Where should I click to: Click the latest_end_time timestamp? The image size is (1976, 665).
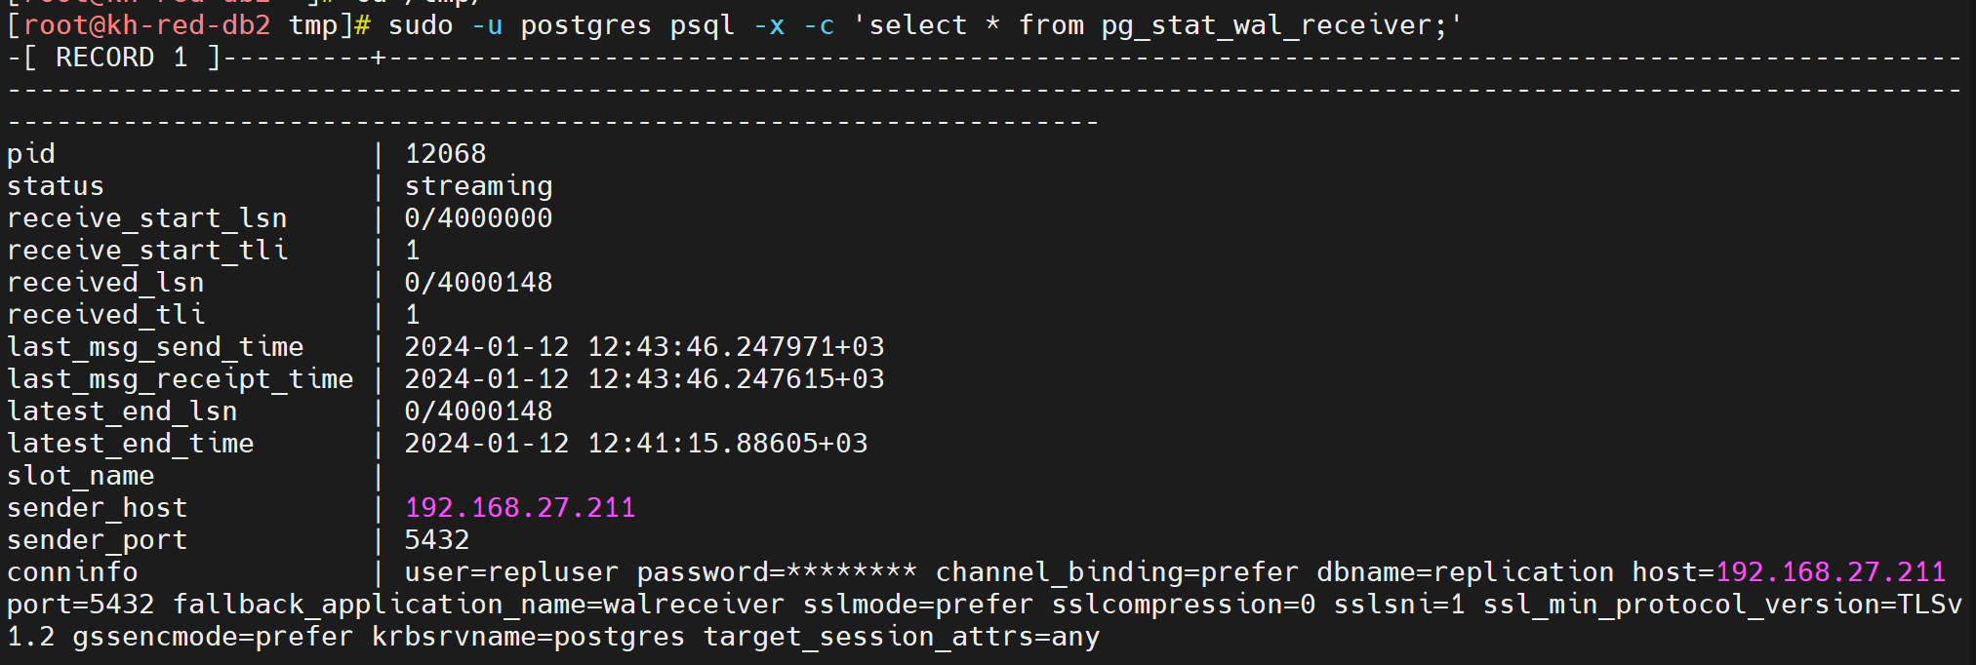point(636,444)
